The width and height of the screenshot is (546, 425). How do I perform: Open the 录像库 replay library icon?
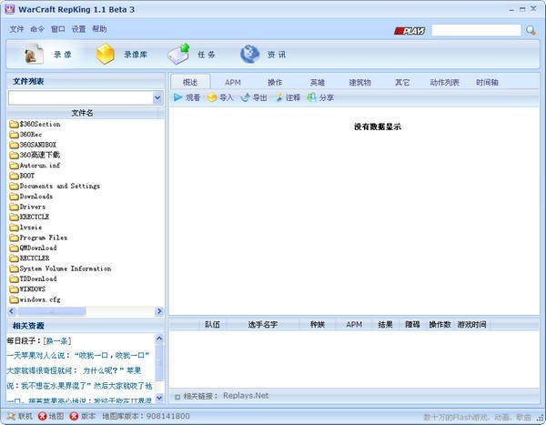[x=106, y=55]
